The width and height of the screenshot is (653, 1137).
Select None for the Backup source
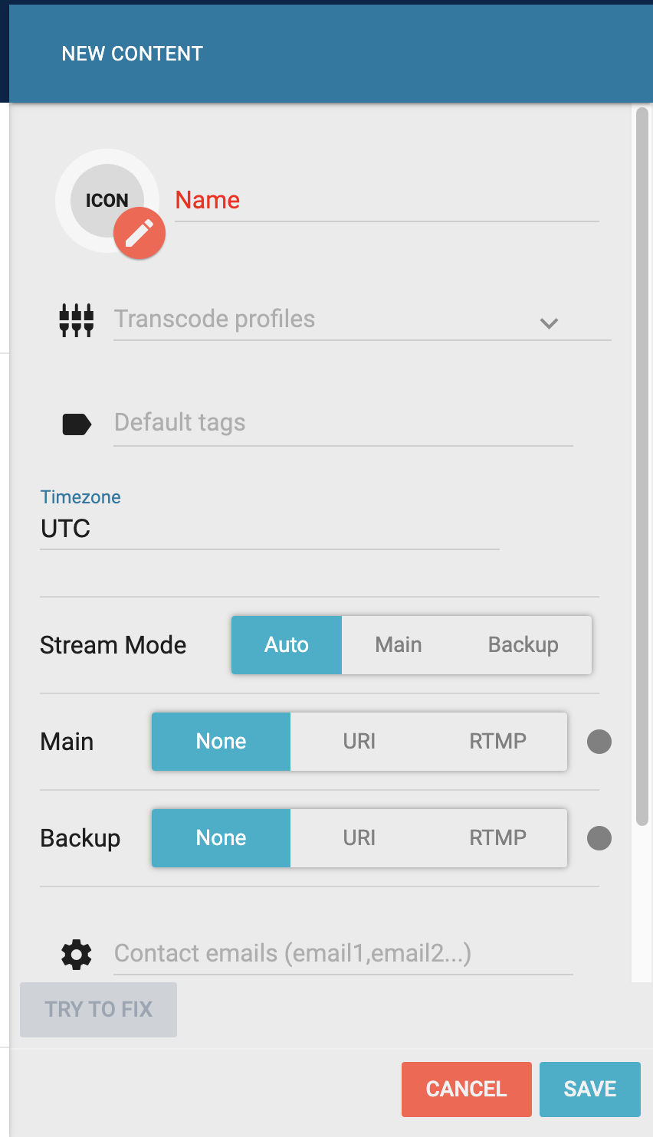pyautogui.click(x=221, y=838)
